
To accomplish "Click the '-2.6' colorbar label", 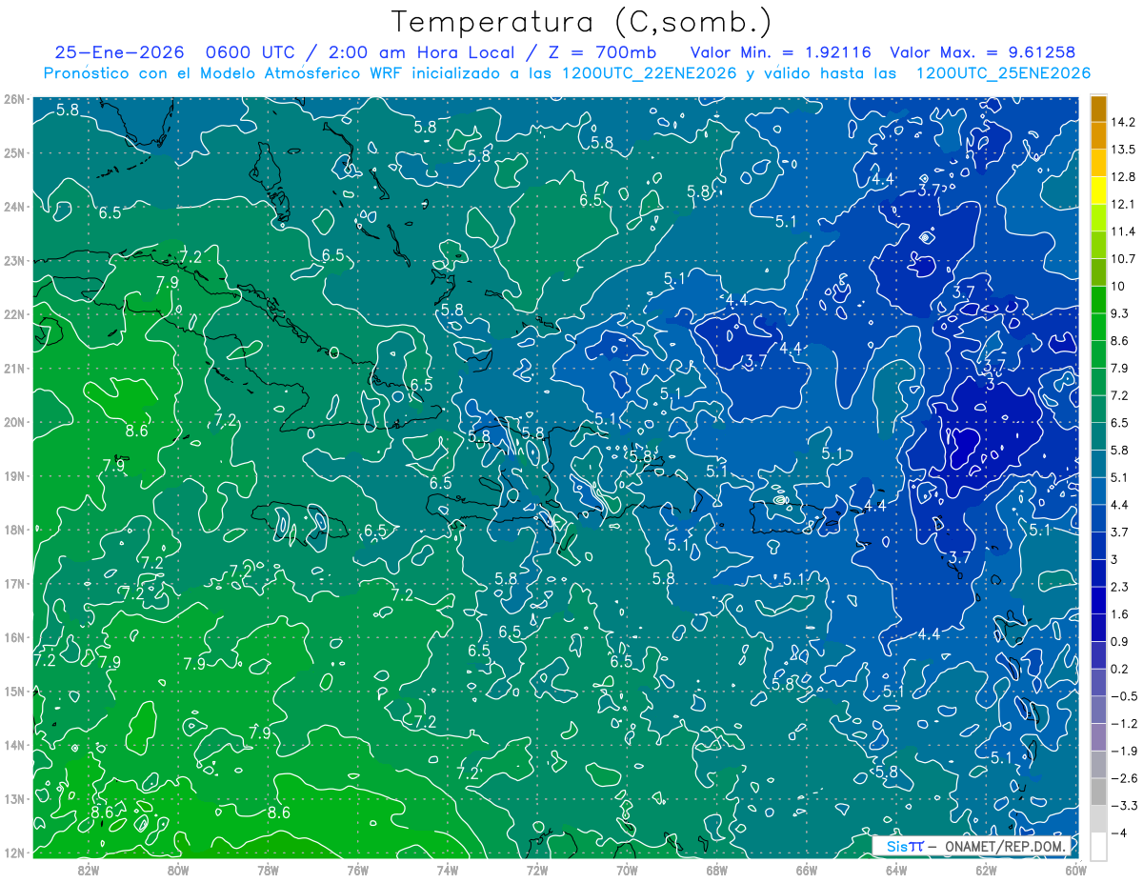I will (1124, 777).
